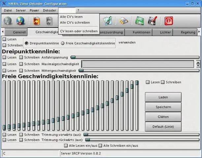Click the Trimmung vorwärts slider handle

pos(86,135)
